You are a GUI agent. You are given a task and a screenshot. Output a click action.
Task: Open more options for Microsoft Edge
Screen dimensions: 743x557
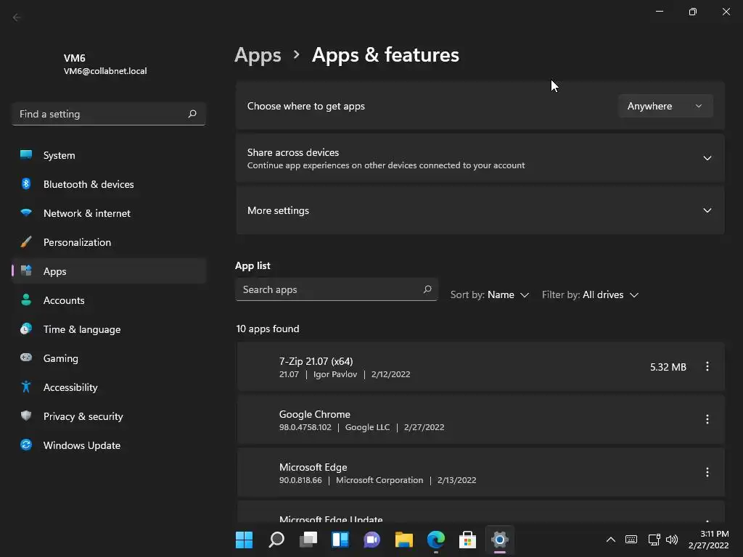coord(707,472)
